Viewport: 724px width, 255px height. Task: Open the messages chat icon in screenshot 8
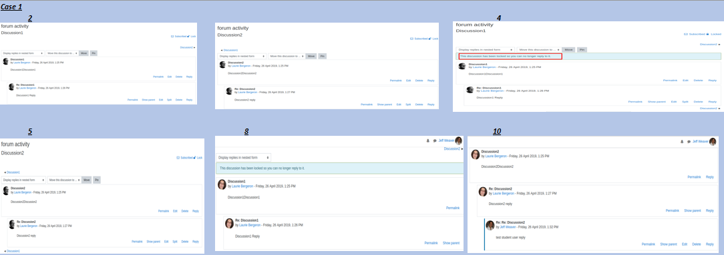tap(435, 141)
